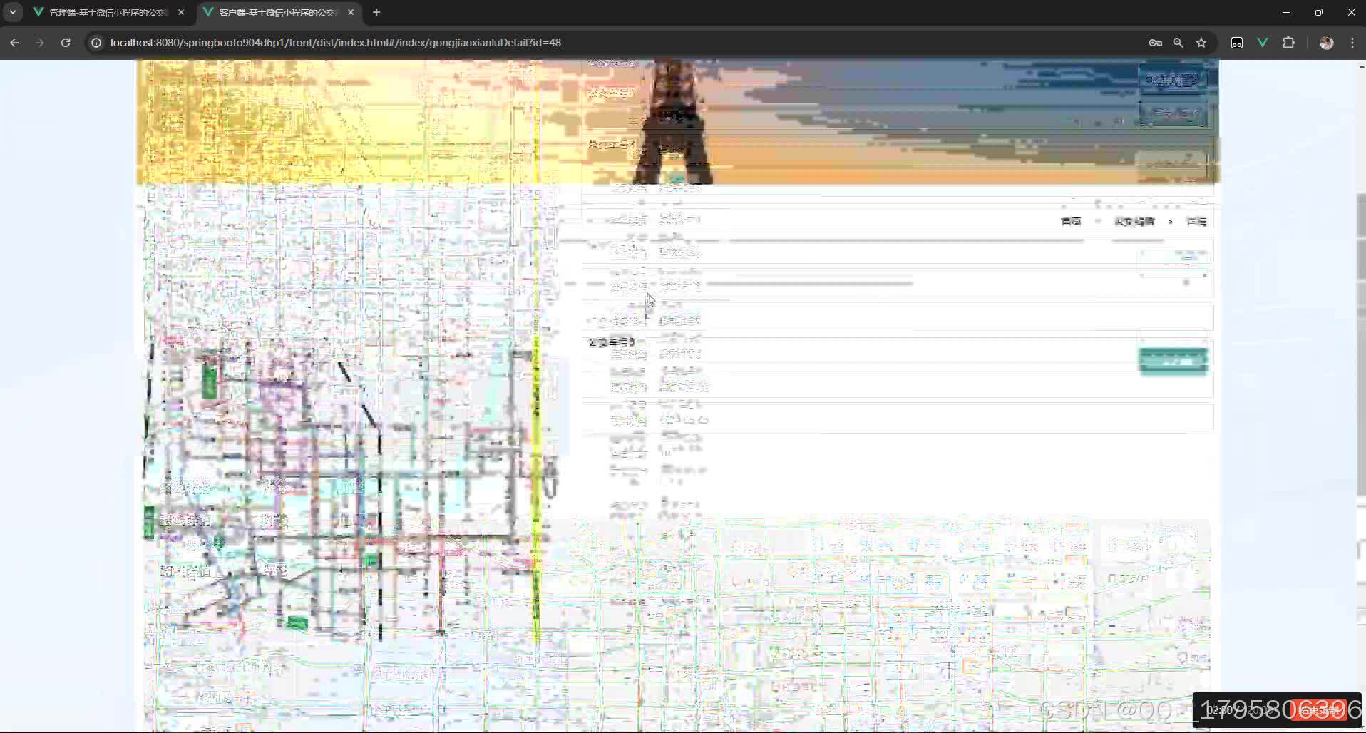This screenshot has height=733, width=1366.
Task: Open the saved passwords key icon
Action: pyautogui.click(x=1156, y=43)
